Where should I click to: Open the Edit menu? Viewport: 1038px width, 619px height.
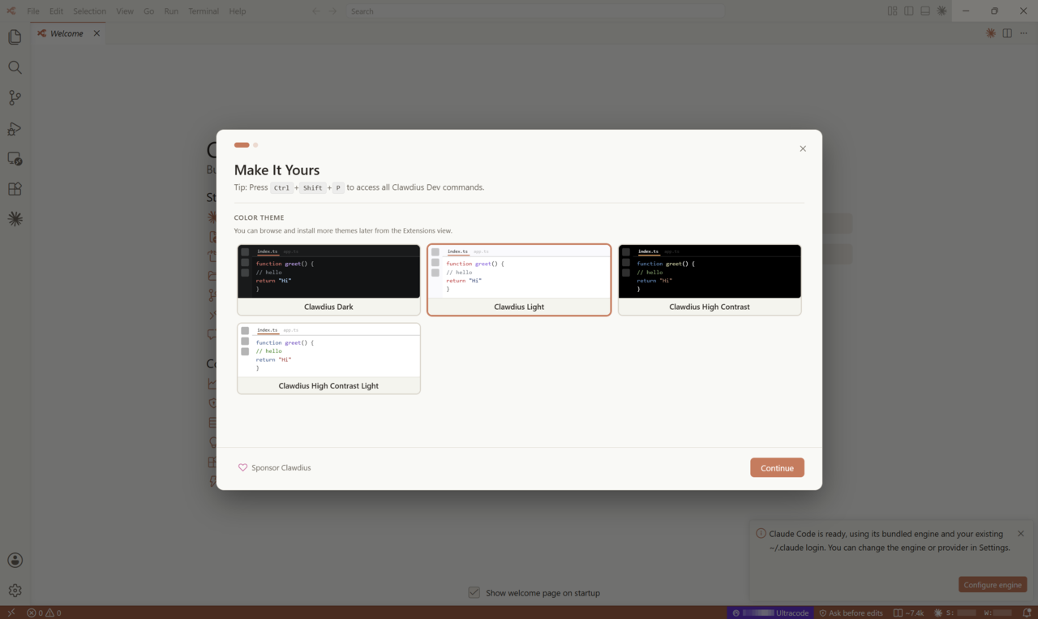(x=56, y=11)
